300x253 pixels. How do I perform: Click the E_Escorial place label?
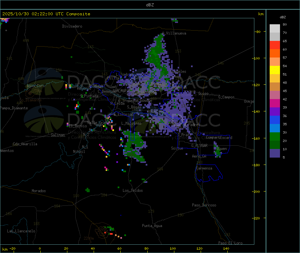[x=124, y=114]
